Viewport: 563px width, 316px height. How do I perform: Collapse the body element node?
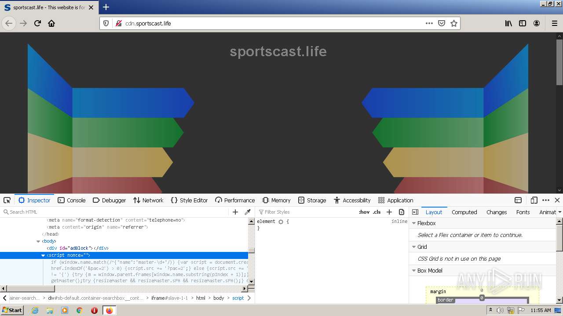click(x=38, y=241)
